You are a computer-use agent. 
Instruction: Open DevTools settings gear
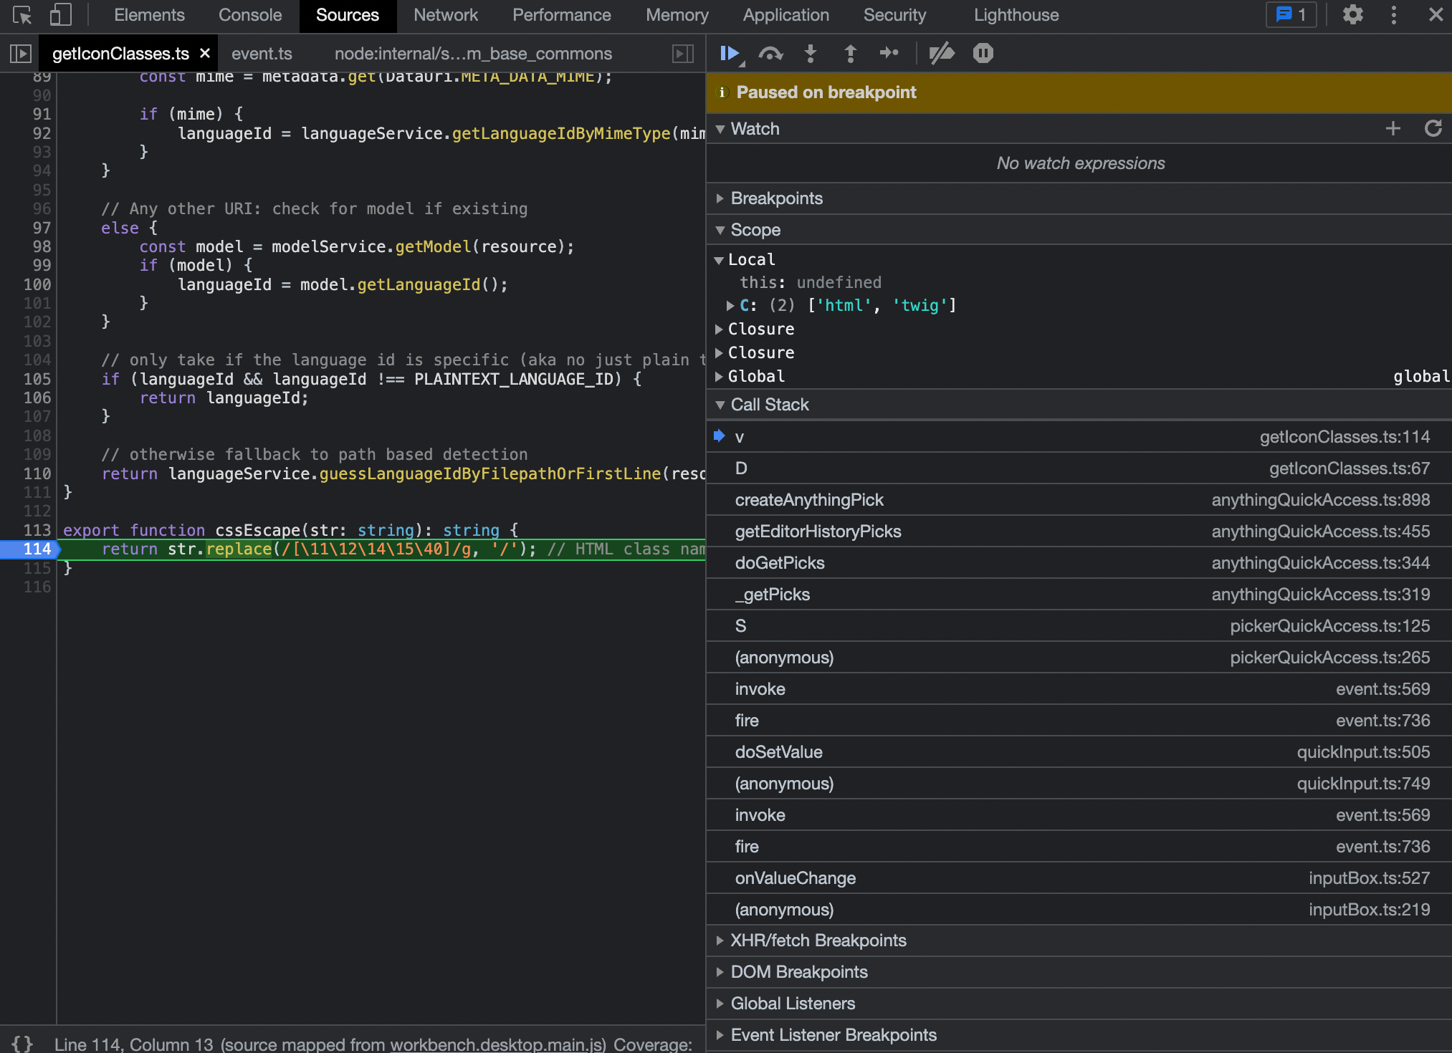pyautogui.click(x=1353, y=15)
